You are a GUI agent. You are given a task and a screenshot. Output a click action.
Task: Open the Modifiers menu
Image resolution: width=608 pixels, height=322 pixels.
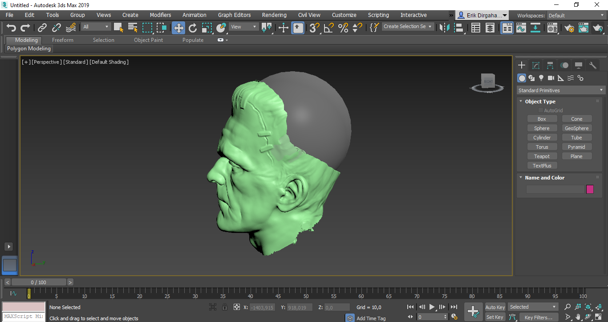[160, 15]
